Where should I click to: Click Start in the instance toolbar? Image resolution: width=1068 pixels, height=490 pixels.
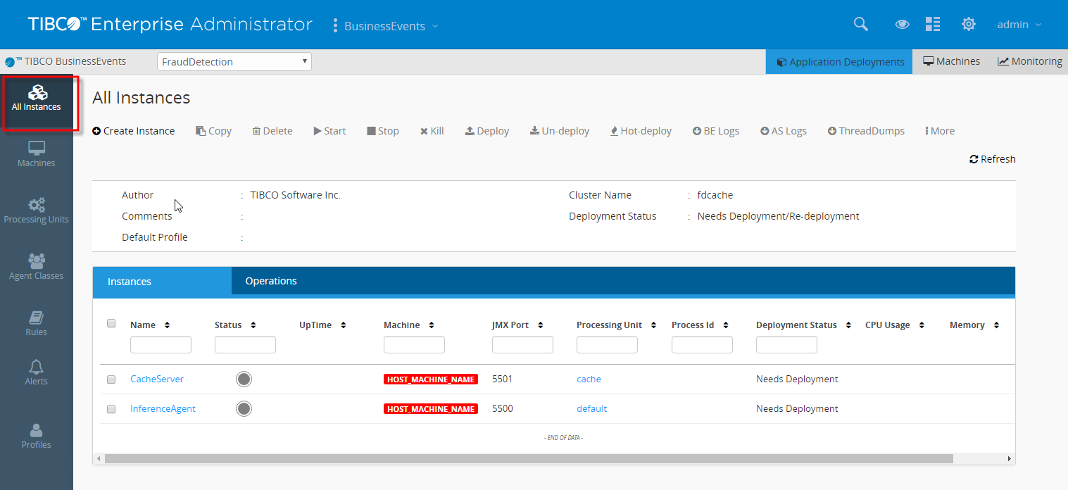click(329, 131)
